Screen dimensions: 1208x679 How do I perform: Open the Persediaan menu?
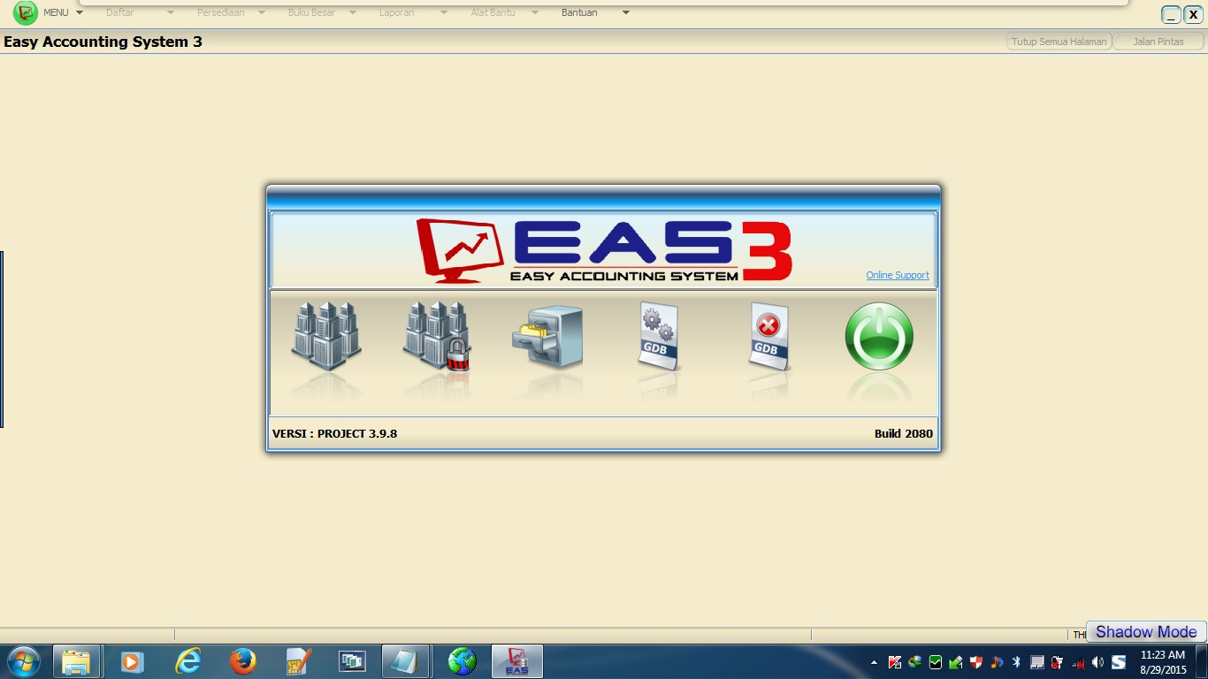[220, 12]
